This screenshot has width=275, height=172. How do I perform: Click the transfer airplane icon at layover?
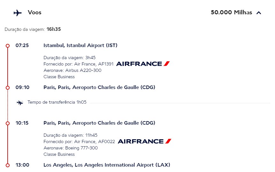tap(20, 103)
